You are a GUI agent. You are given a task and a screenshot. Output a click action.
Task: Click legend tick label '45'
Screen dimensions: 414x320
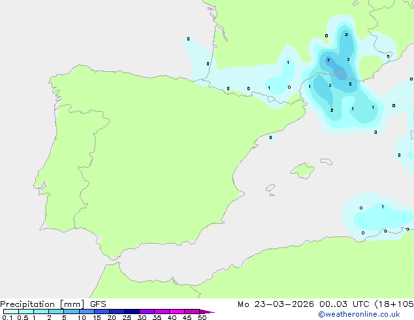pyautogui.click(x=187, y=317)
